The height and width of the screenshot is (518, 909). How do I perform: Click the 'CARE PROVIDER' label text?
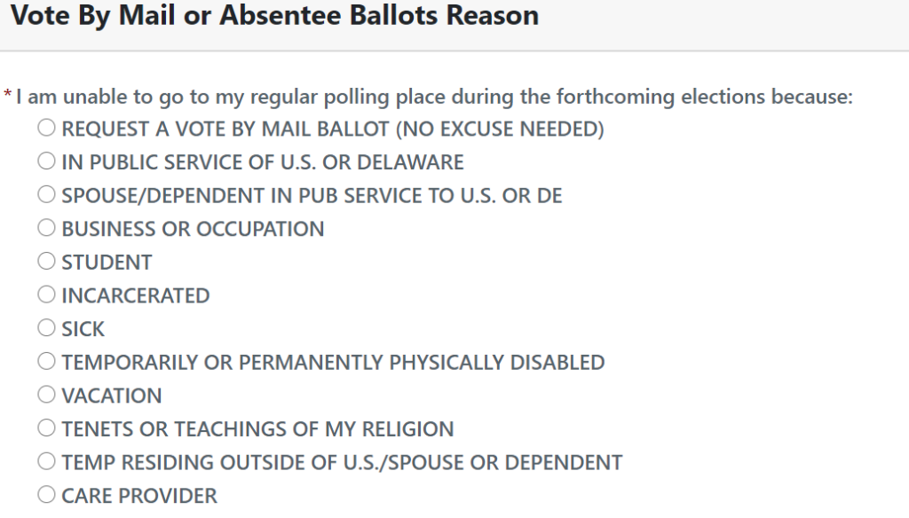(139, 496)
